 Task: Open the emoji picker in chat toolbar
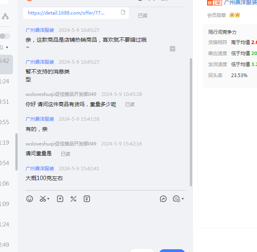coord(30,199)
